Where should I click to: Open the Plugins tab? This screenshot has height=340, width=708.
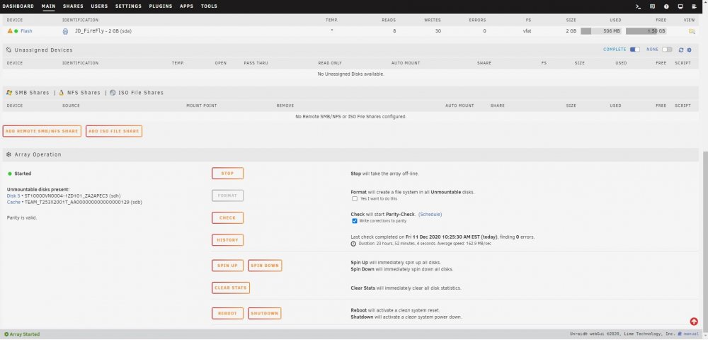161,6
